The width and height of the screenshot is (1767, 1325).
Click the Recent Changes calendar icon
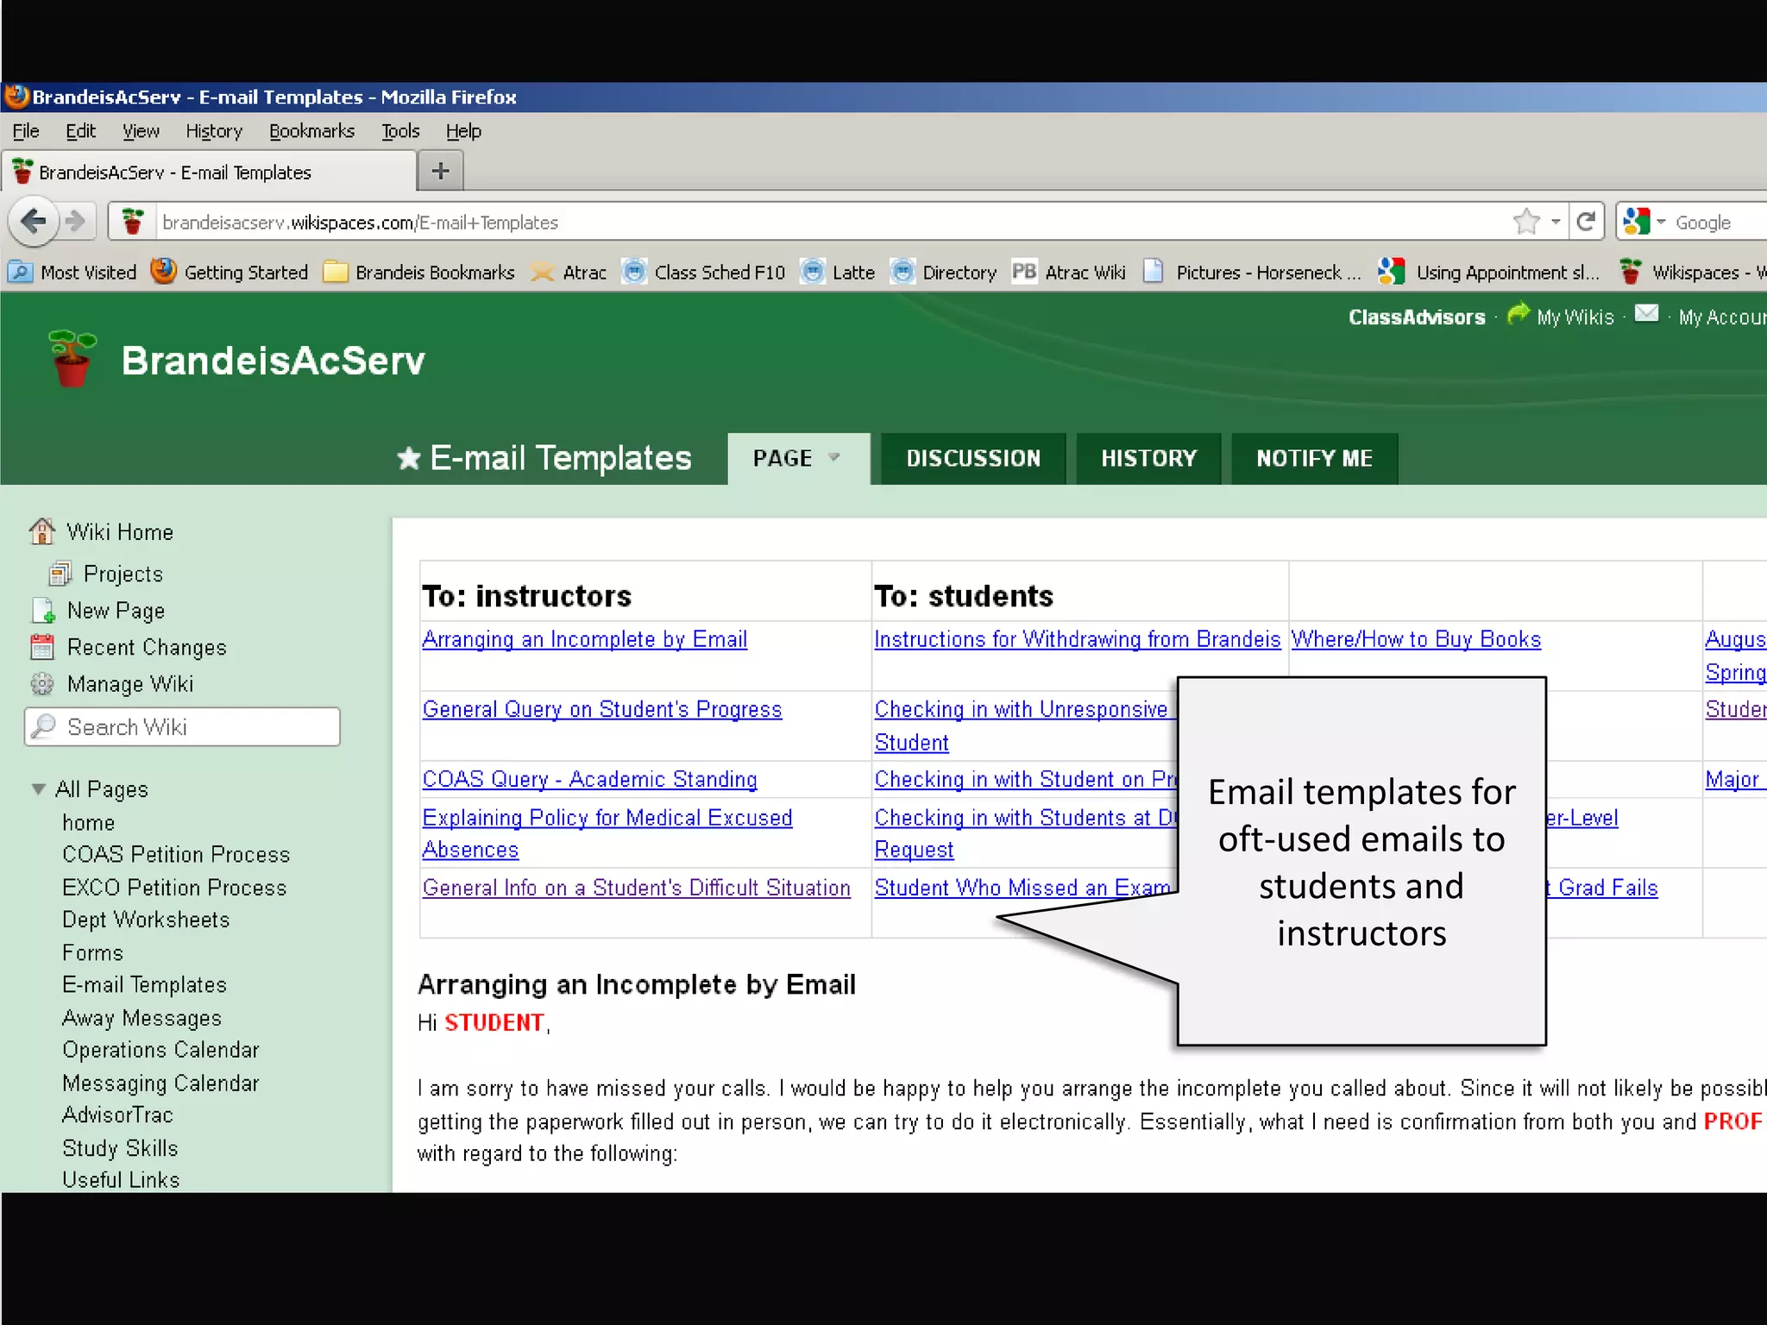point(42,647)
